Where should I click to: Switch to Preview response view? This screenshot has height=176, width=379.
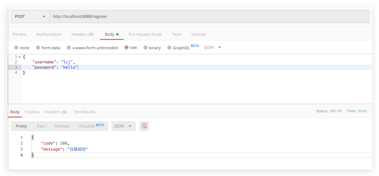pyautogui.click(x=62, y=126)
